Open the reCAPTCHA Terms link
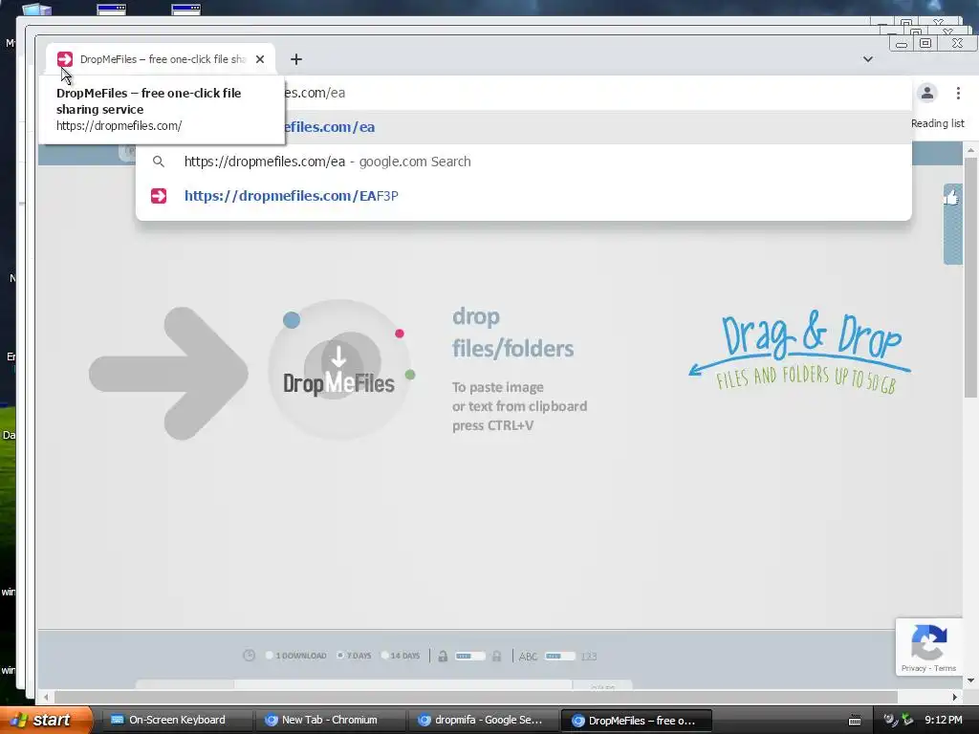Image resolution: width=979 pixels, height=734 pixels. coord(946,668)
